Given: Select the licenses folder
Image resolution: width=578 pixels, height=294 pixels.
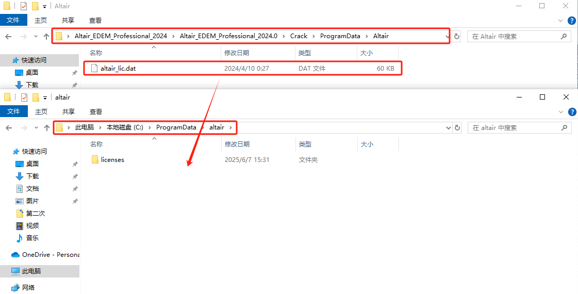Looking at the screenshot, I should point(112,160).
